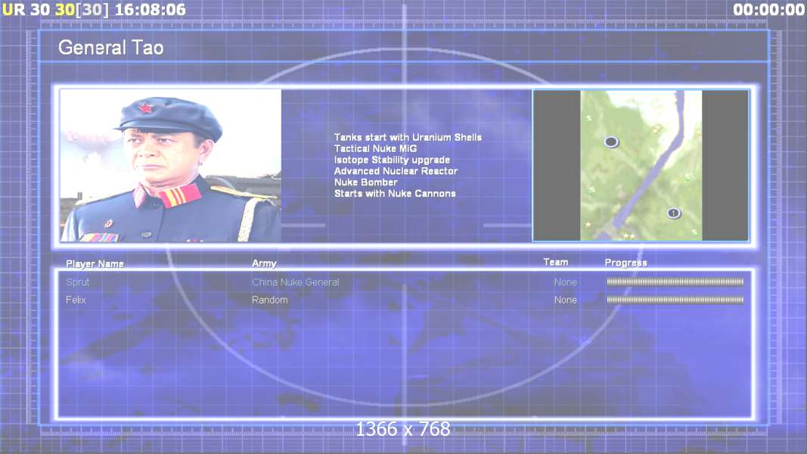Click 'Tactical Nuke MiG' ability line
Screen dimensions: 807x454
point(375,149)
